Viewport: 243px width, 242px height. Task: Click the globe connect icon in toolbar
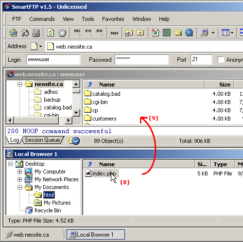(x=13, y=33)
